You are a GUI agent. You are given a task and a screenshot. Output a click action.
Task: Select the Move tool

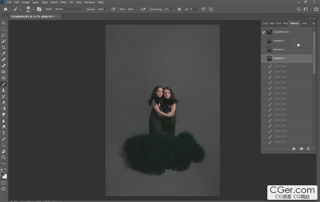pos(4,23)
